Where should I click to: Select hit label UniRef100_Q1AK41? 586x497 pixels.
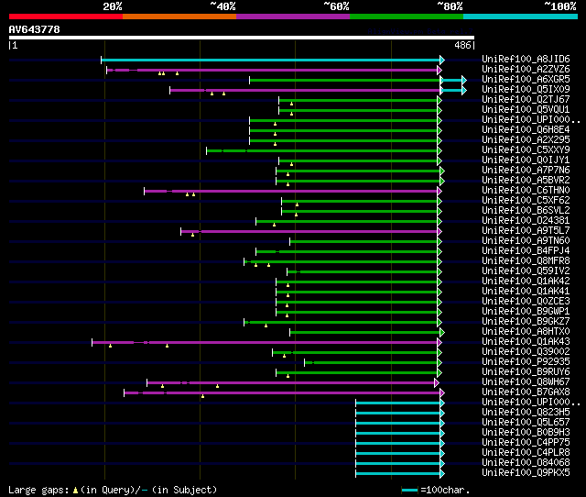tap(526, 292)
